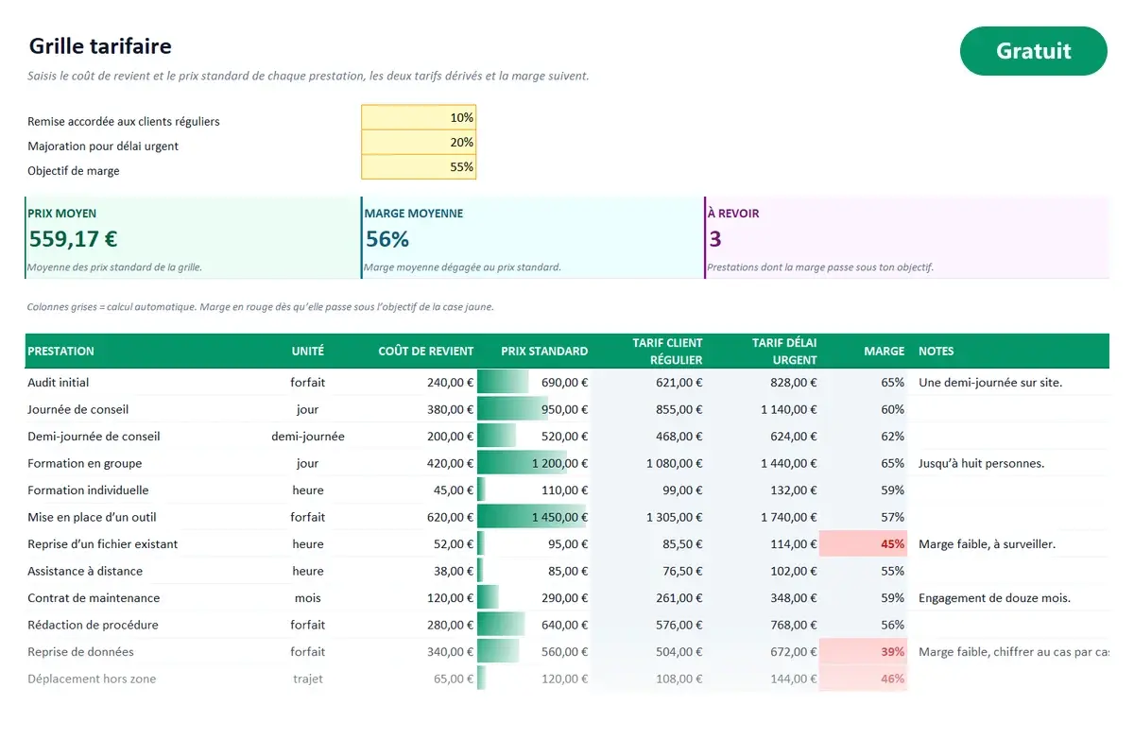Screen dimensions: 1134x756
Task: Select the margin objective field 55%
Action: (419, 166)
